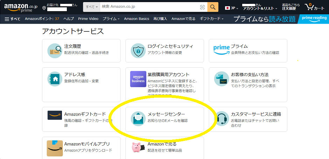Viewport: 329px width, 159px height.
Task: Open ヘルプ in navigation bar
Action: [69, 19]
